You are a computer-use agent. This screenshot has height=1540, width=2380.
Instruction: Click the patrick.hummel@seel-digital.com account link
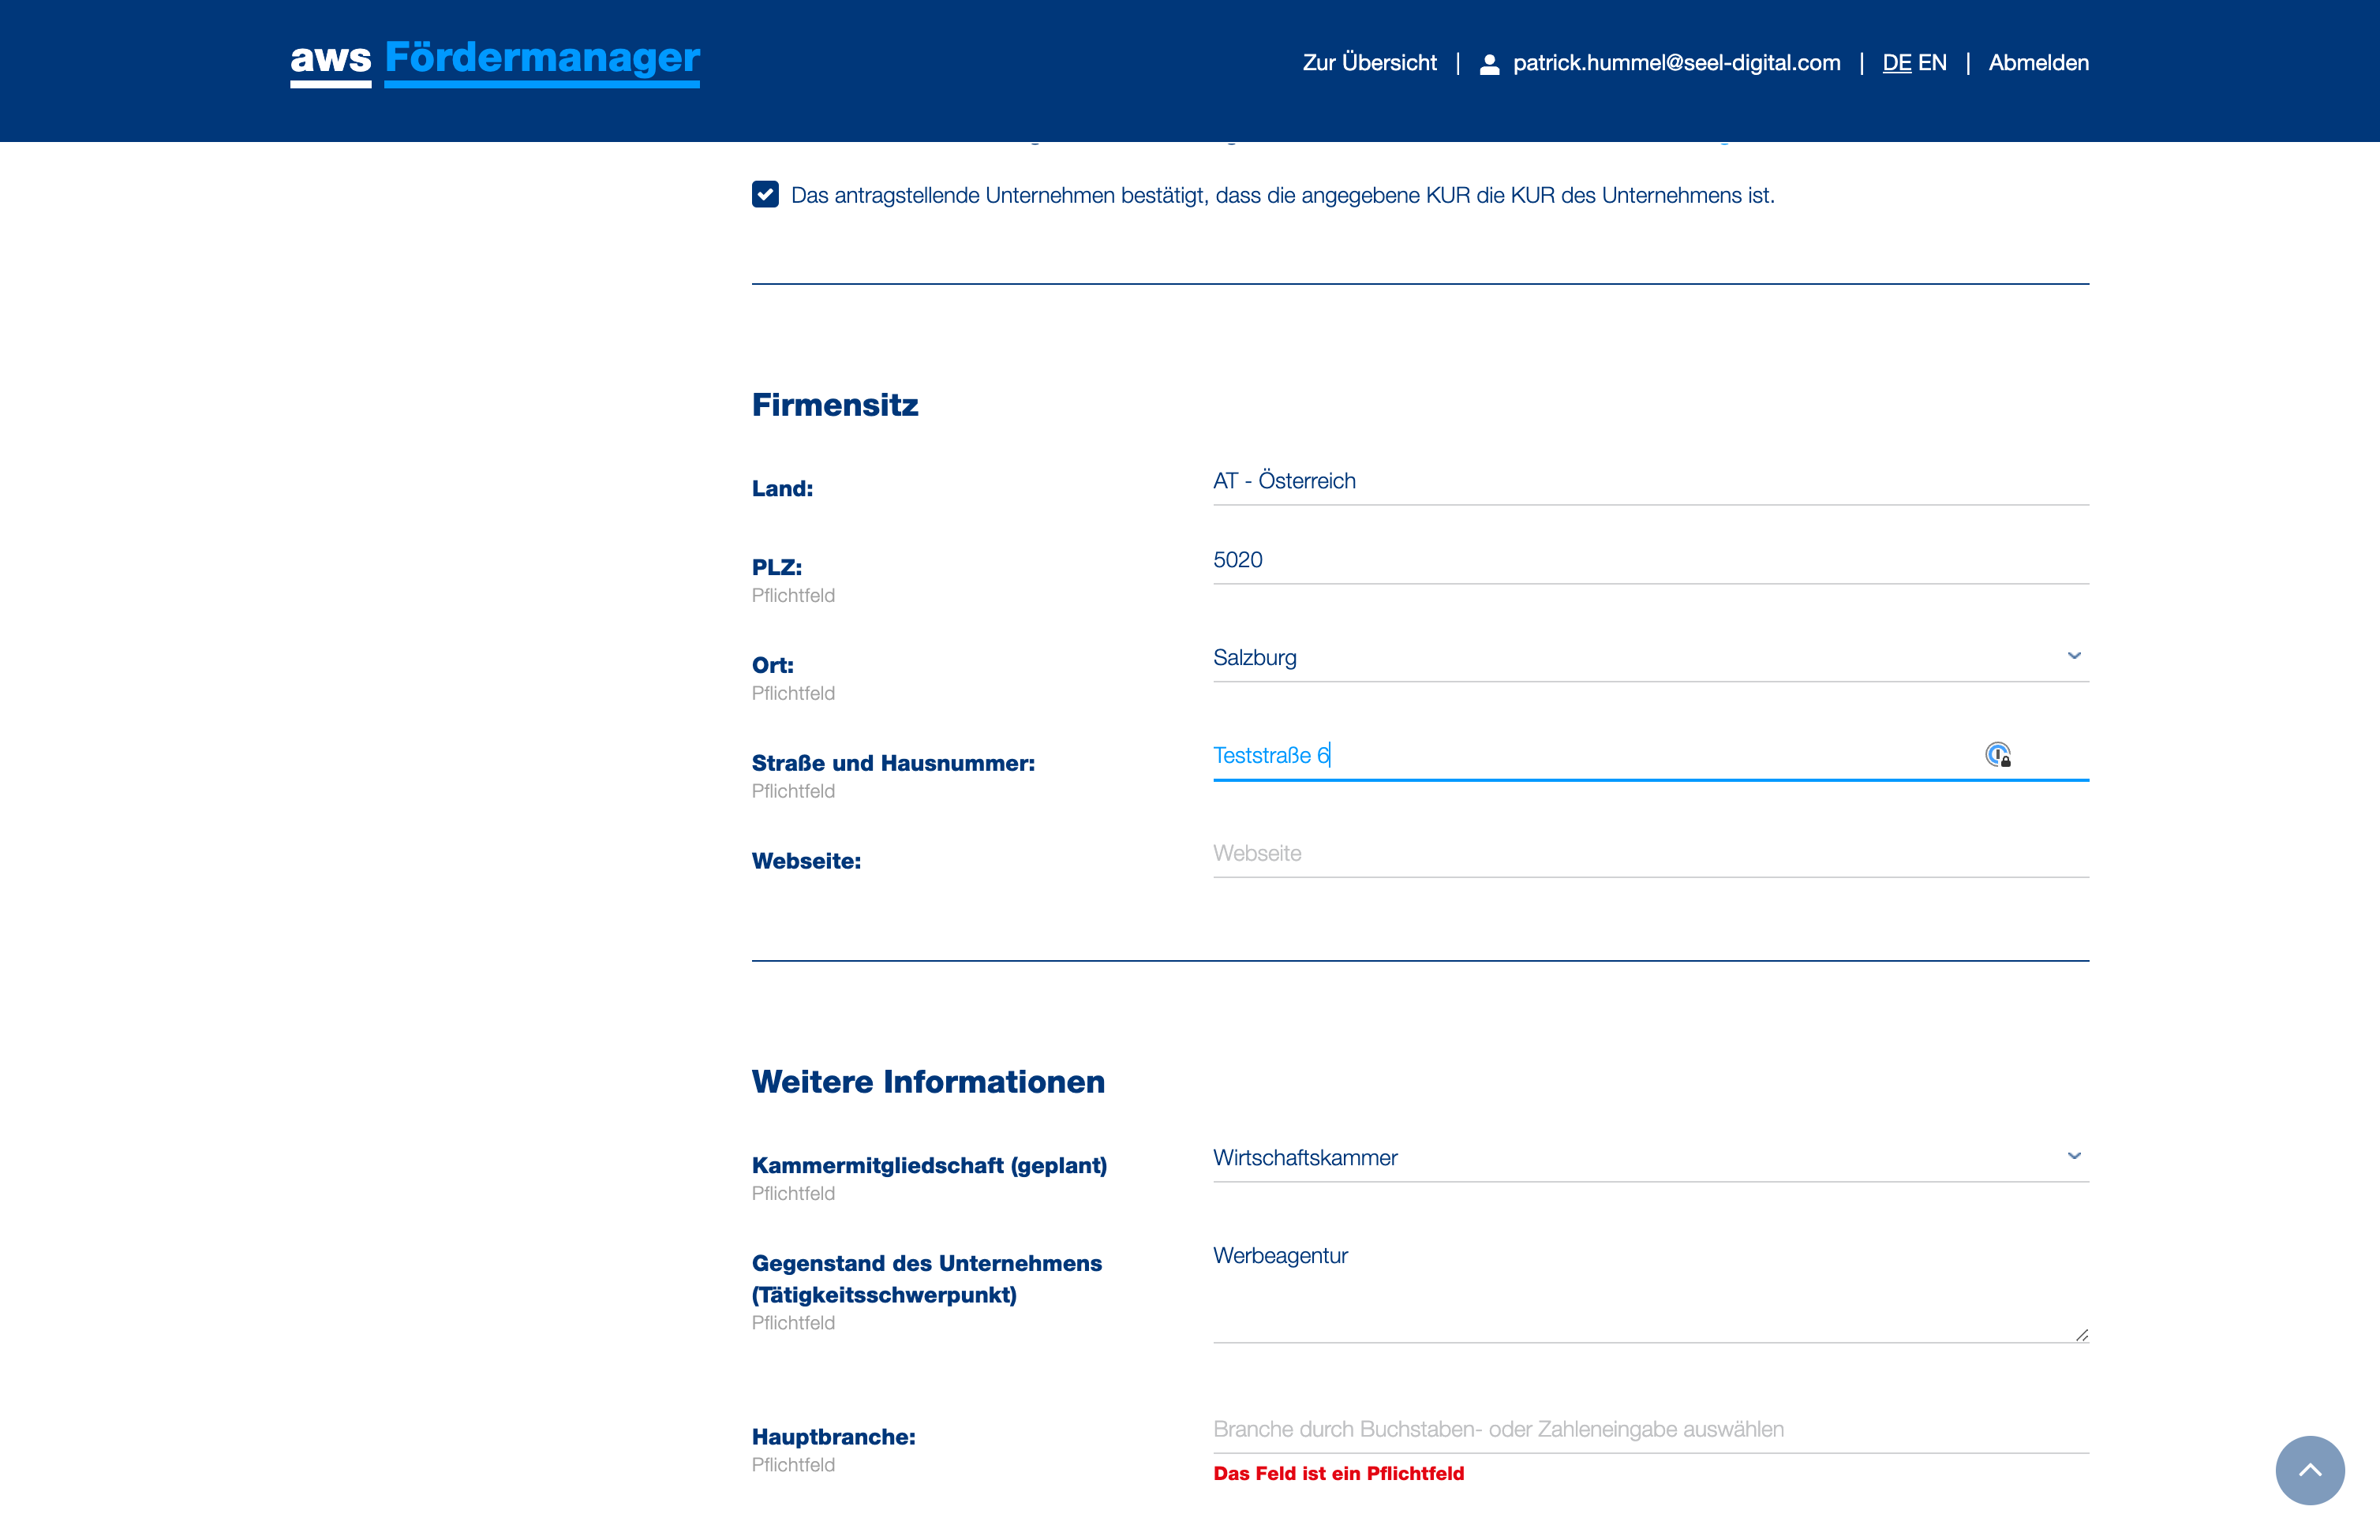tap(1676, 63)
